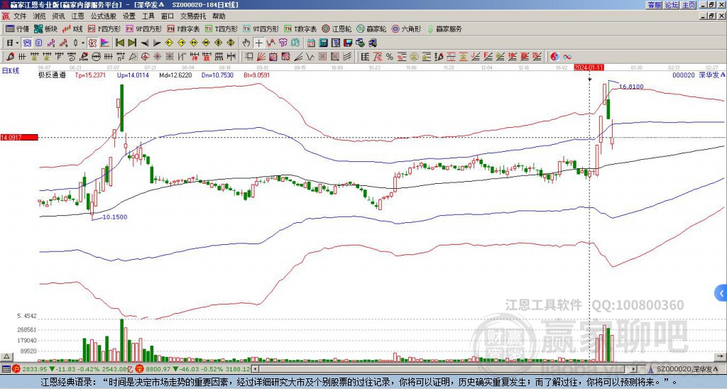Click the volume pane up-triangle button

(x=6, y=356)
